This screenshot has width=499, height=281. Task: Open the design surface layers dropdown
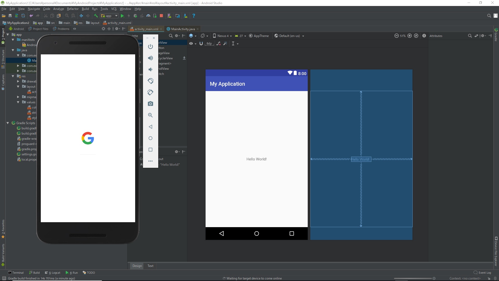(193, 36)
